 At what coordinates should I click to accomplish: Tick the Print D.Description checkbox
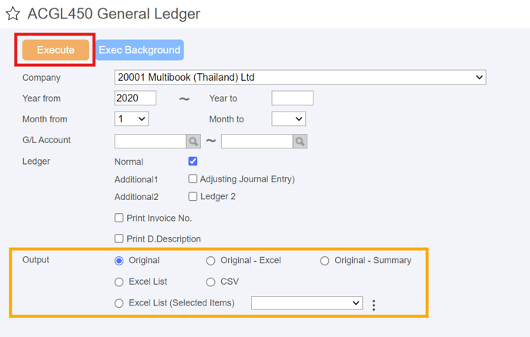coord(119,239)
